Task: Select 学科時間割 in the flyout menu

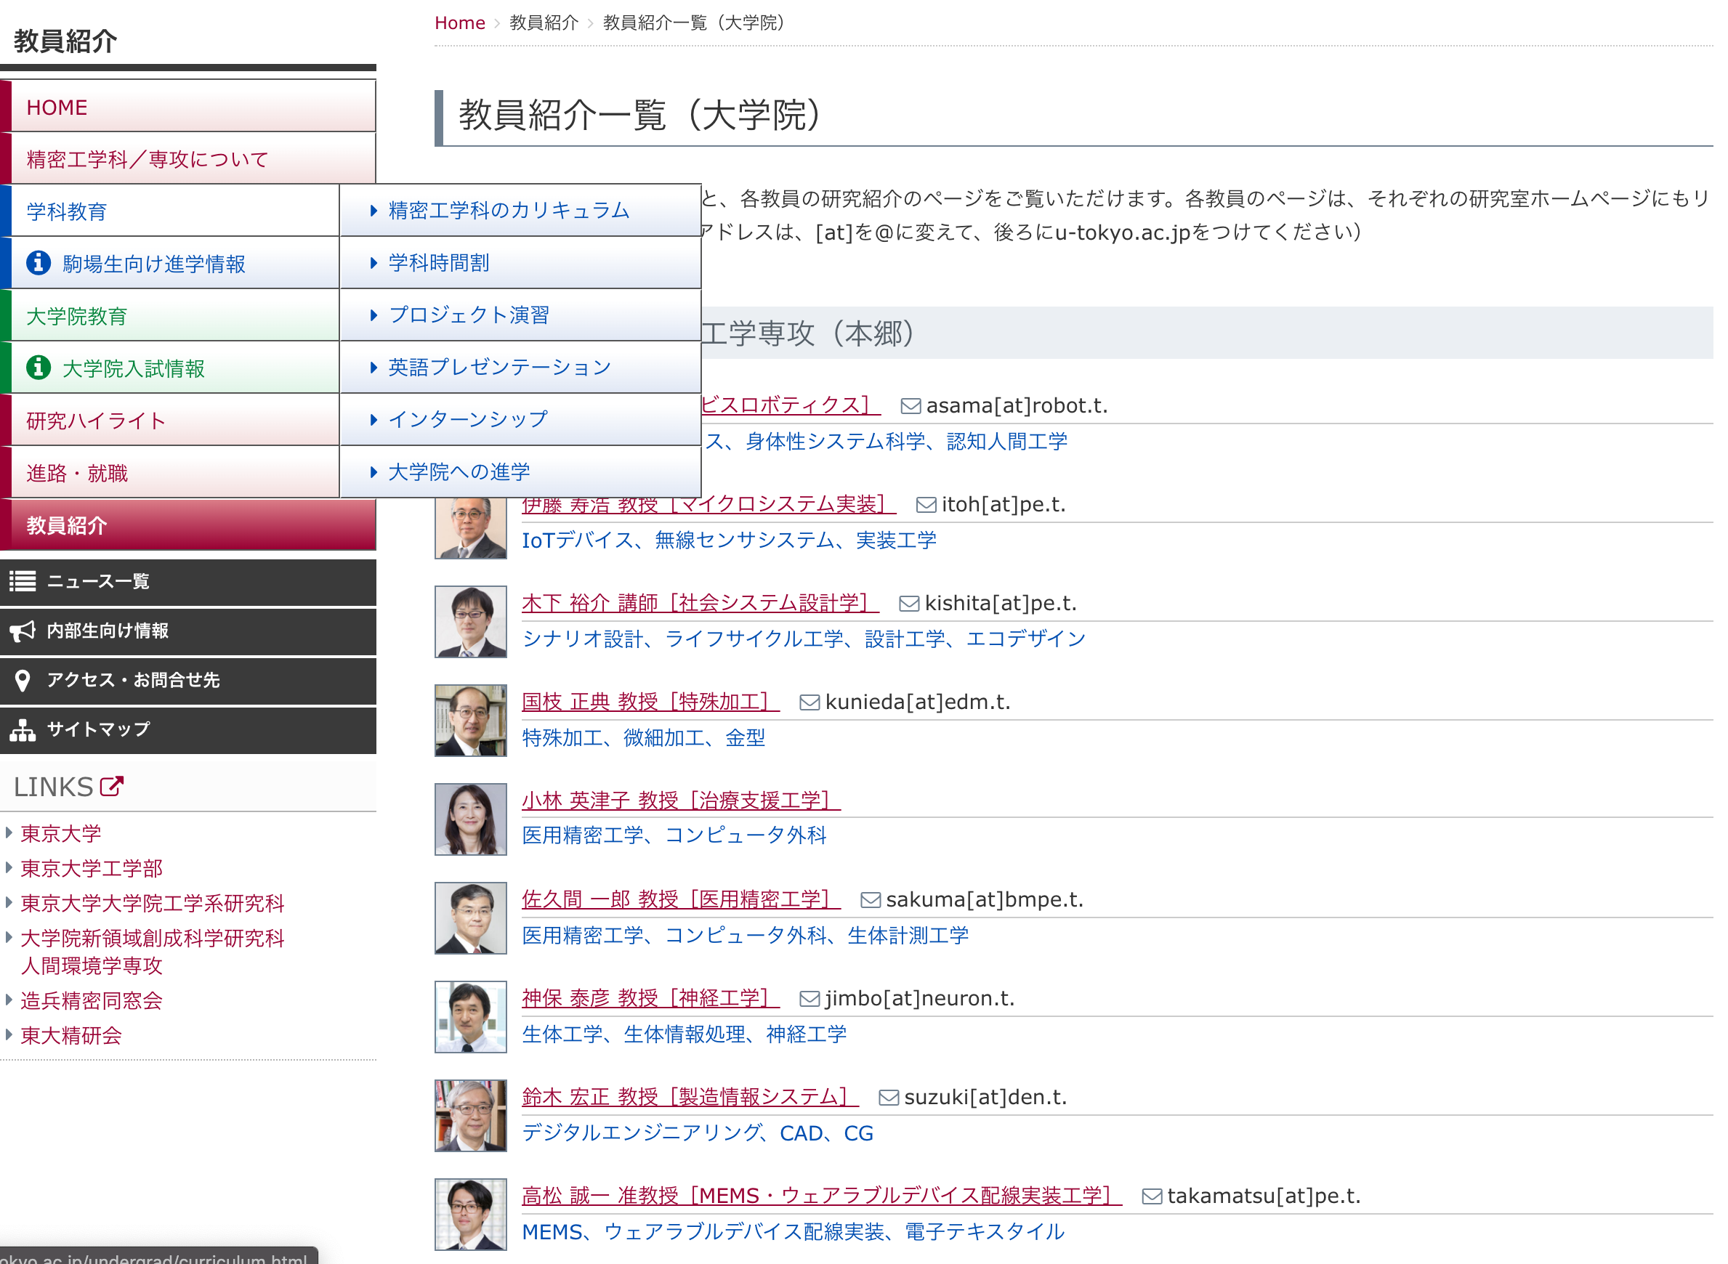Action: [438, 263]
